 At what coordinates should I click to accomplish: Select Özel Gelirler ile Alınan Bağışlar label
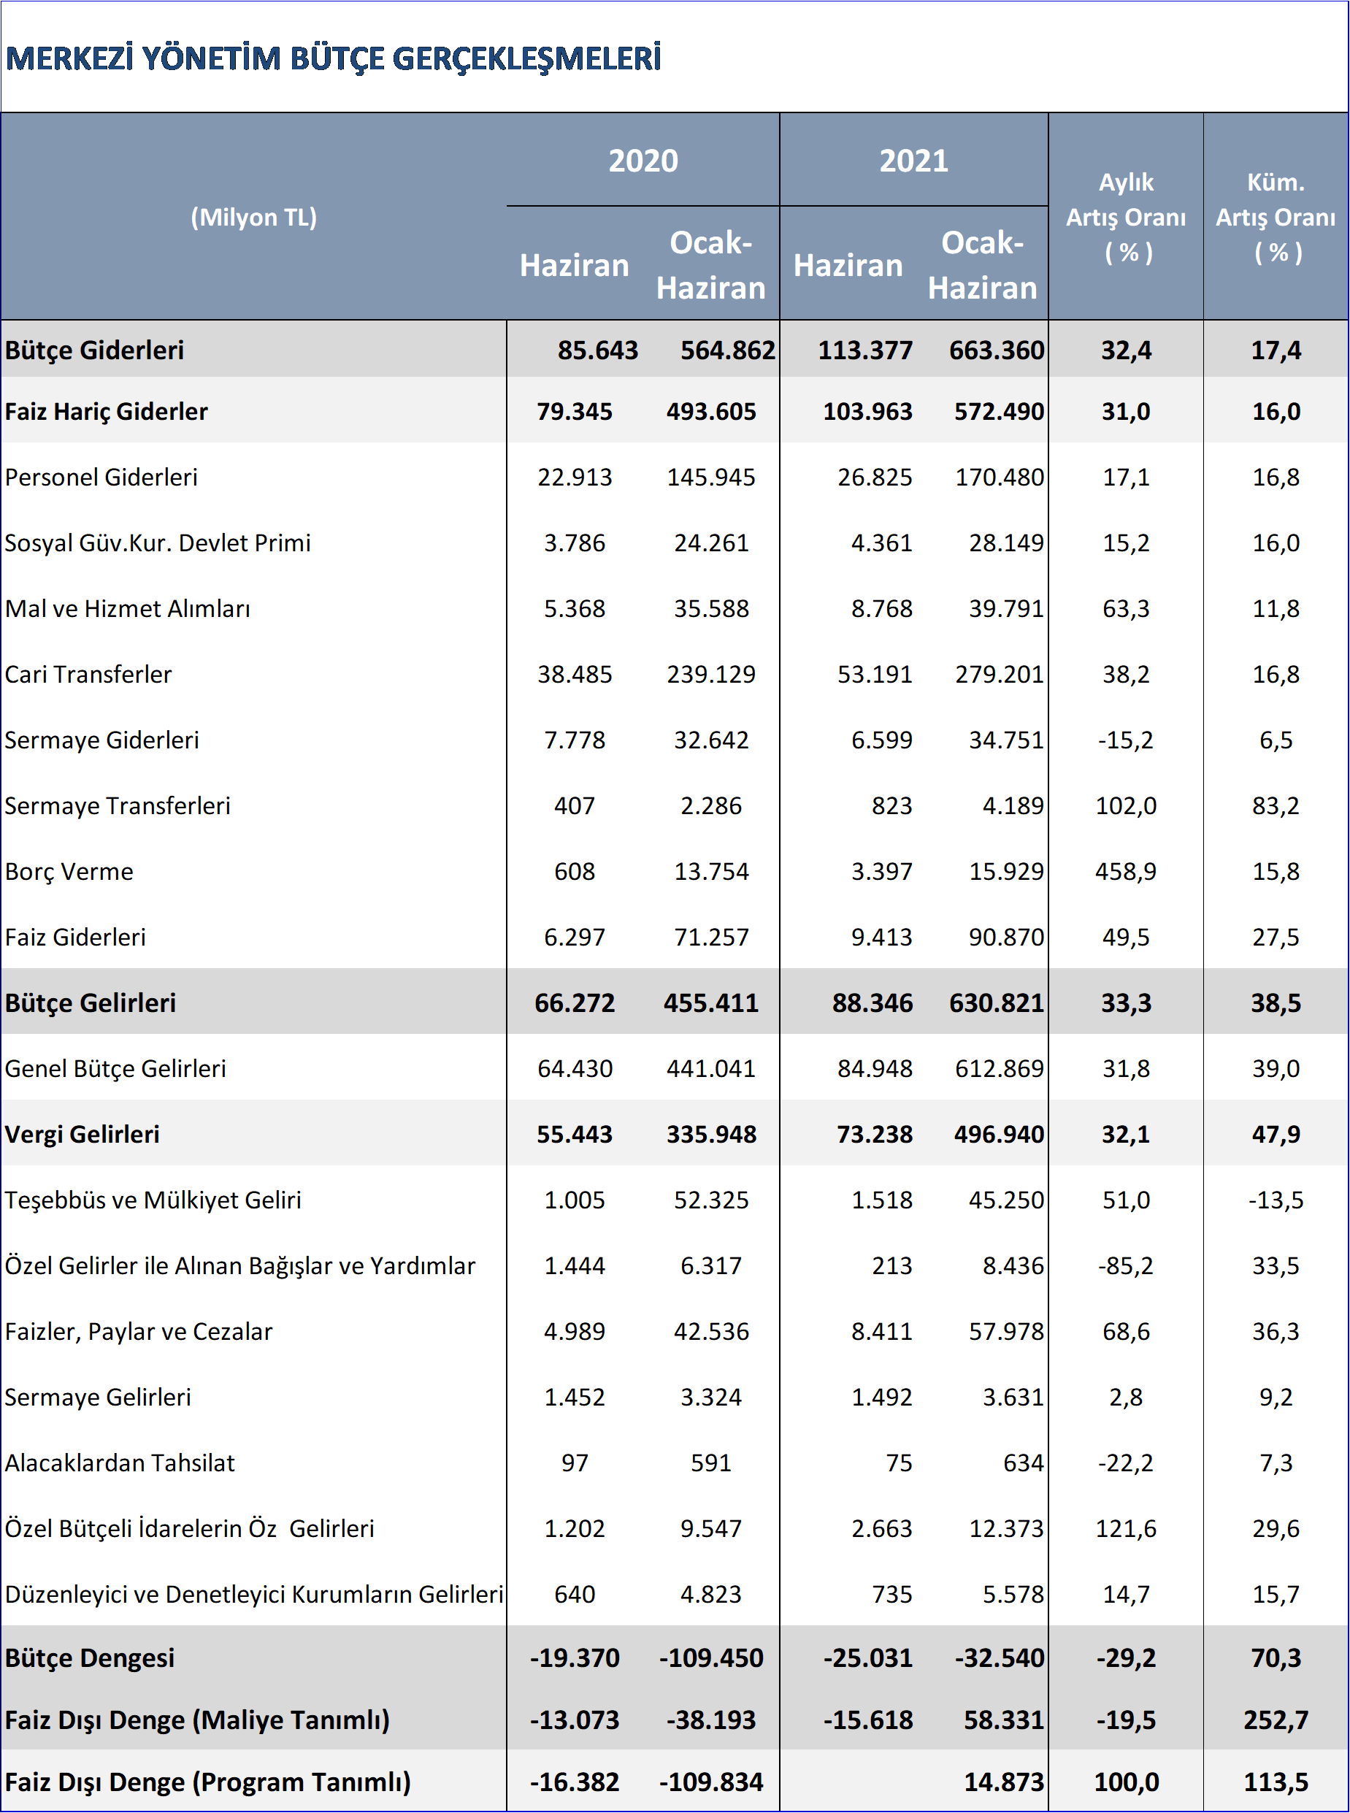(x=240, y=1266)
